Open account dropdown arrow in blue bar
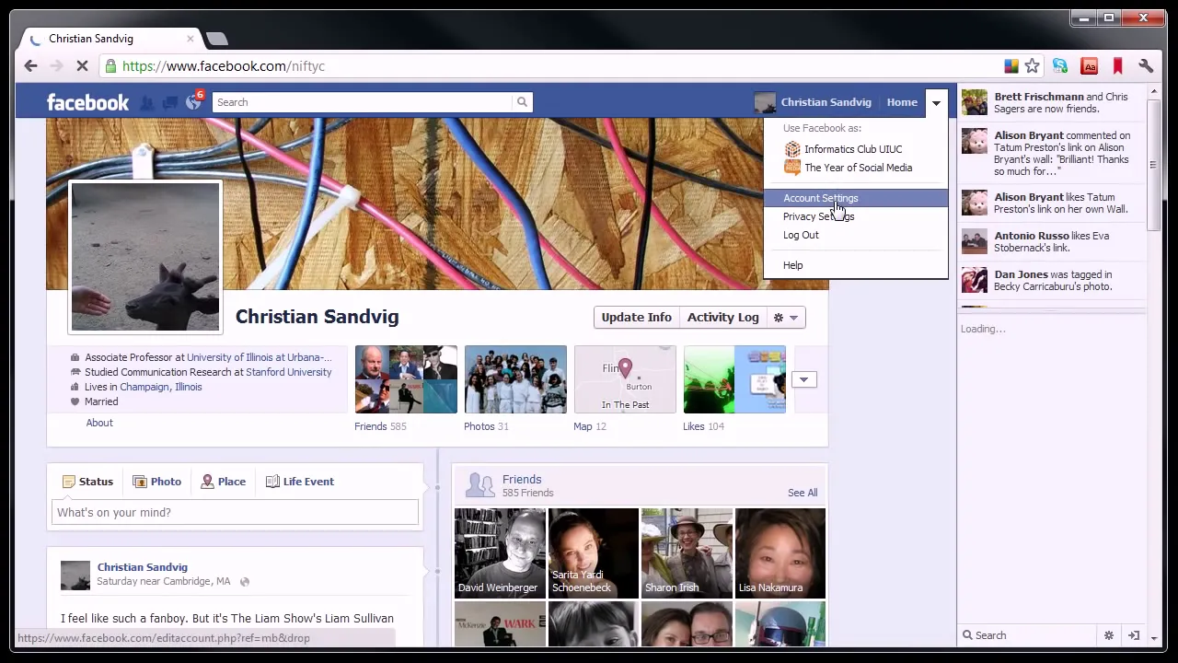The width and height of the screenshot is (1178, 663). click(936, 102)
